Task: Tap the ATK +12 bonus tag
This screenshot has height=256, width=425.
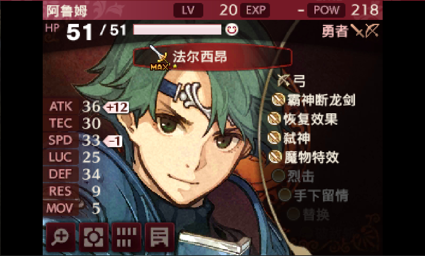Action: tap(116, 107)
